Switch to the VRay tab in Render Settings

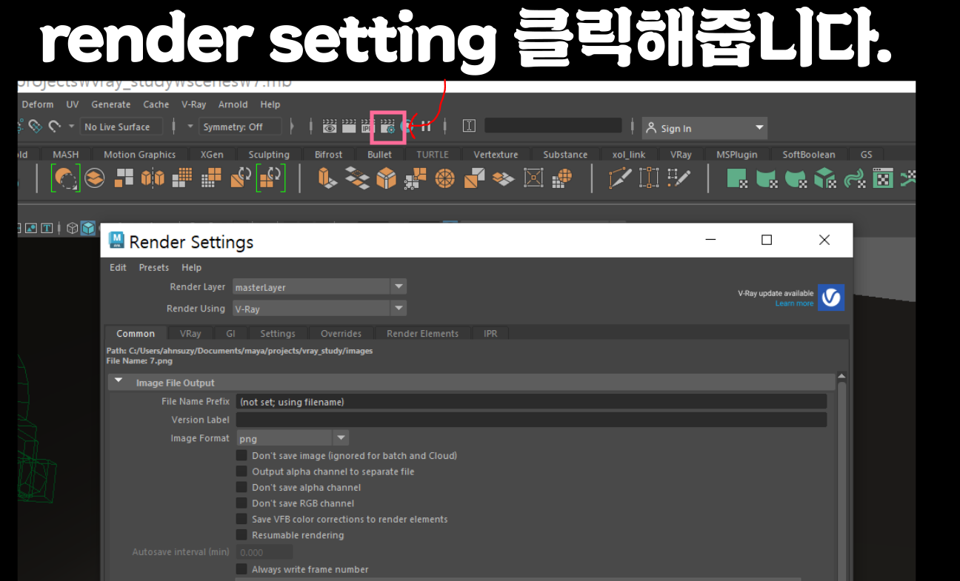(190, 334)
